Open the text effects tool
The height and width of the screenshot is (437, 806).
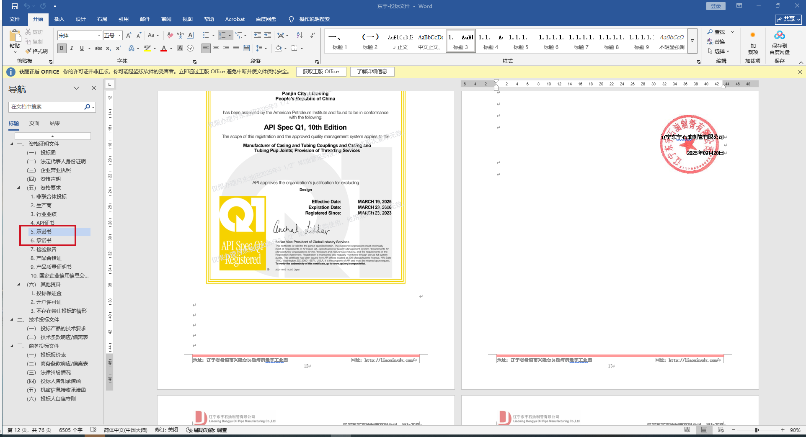click(x=132, y=48)
